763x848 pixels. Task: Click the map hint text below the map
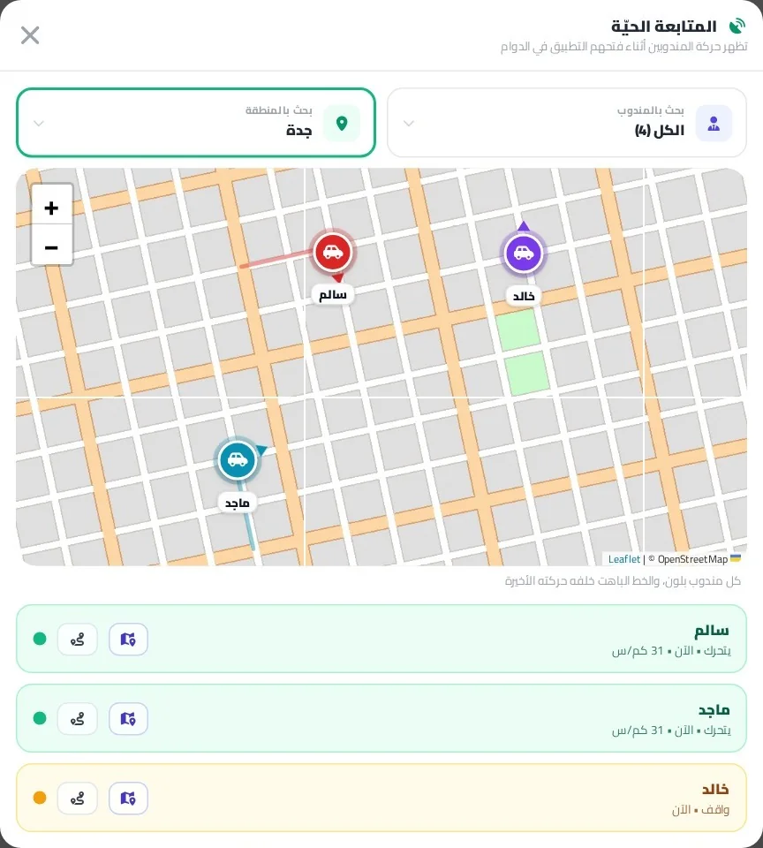pos(623,581)
